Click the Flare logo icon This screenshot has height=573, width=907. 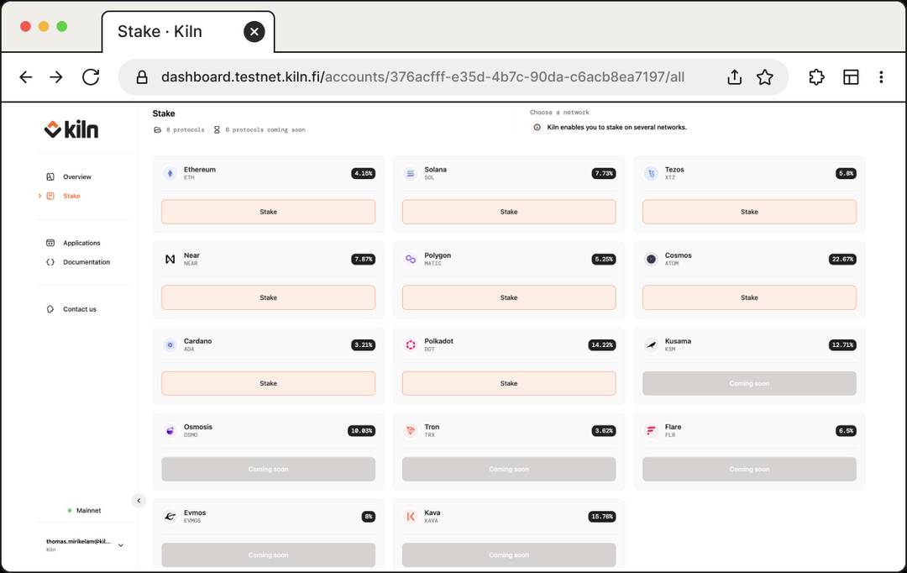click(x=652, y=430)
